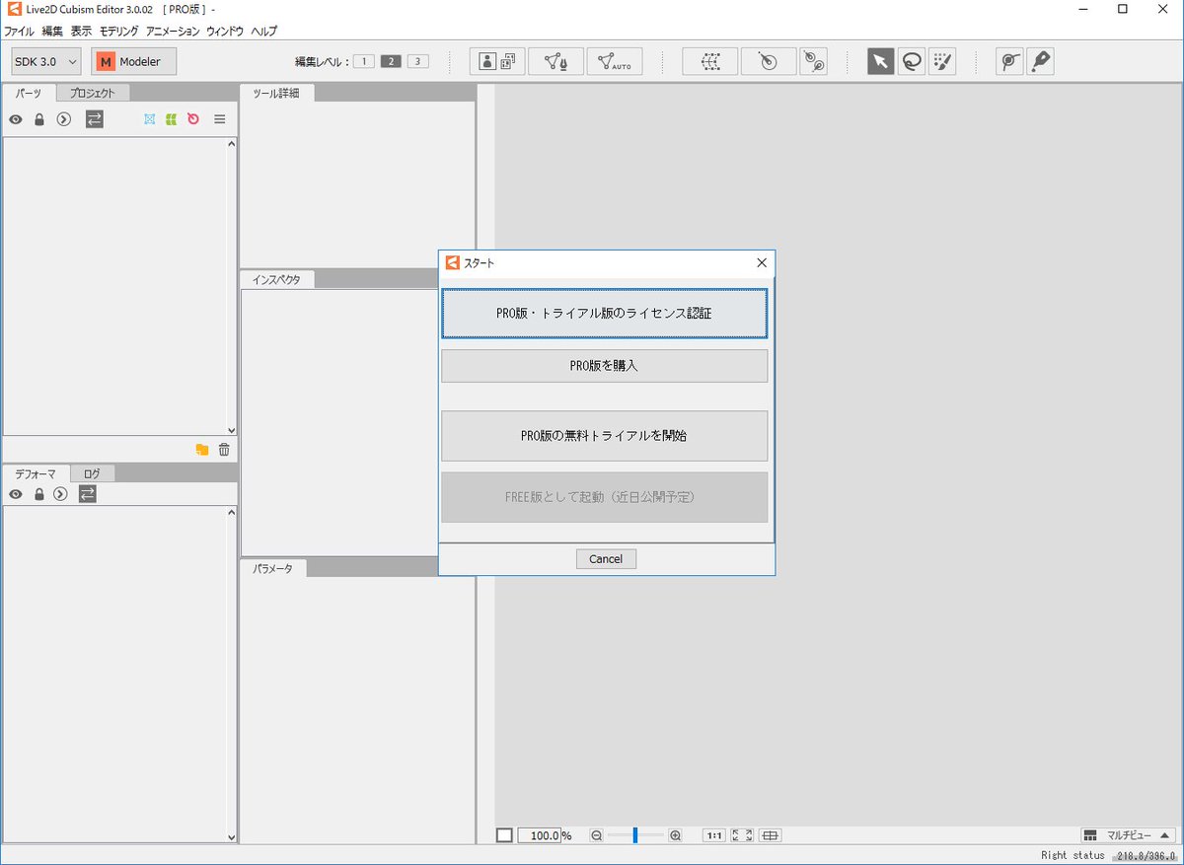Toggle the canvas background square checkbox
Screen dimensions: 1184x865
coord(504,835)
